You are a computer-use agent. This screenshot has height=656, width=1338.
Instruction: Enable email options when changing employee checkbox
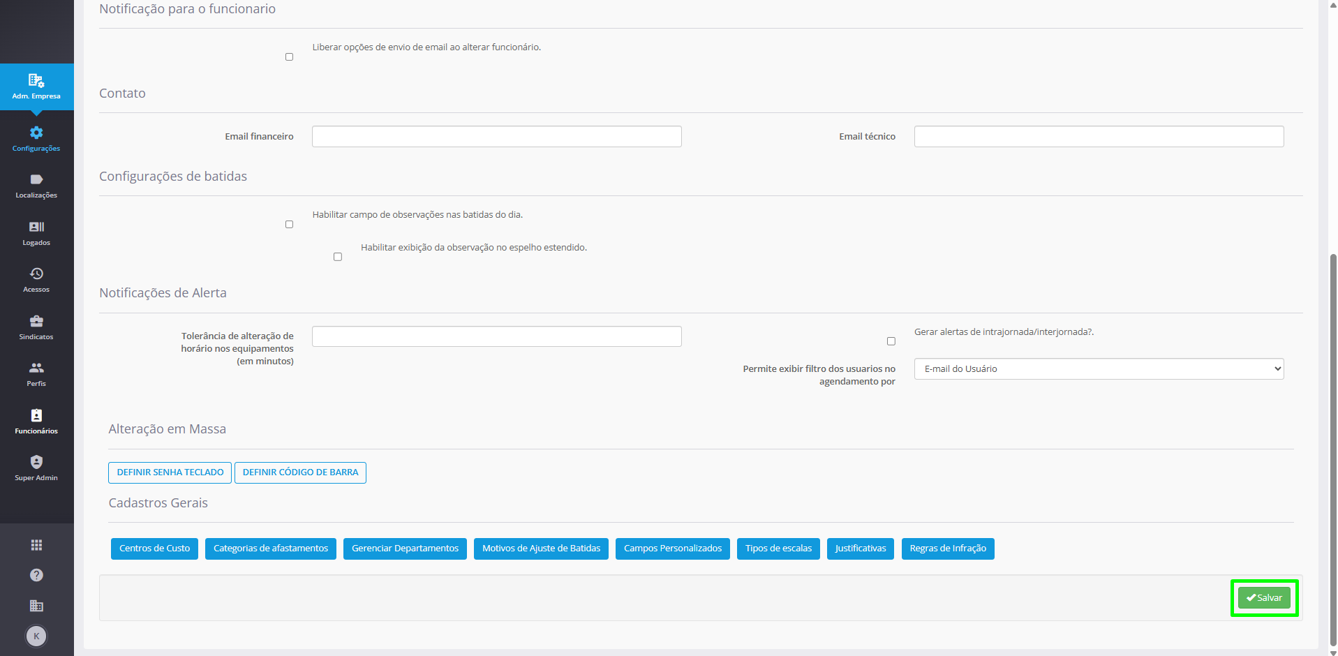coord(289,57)
